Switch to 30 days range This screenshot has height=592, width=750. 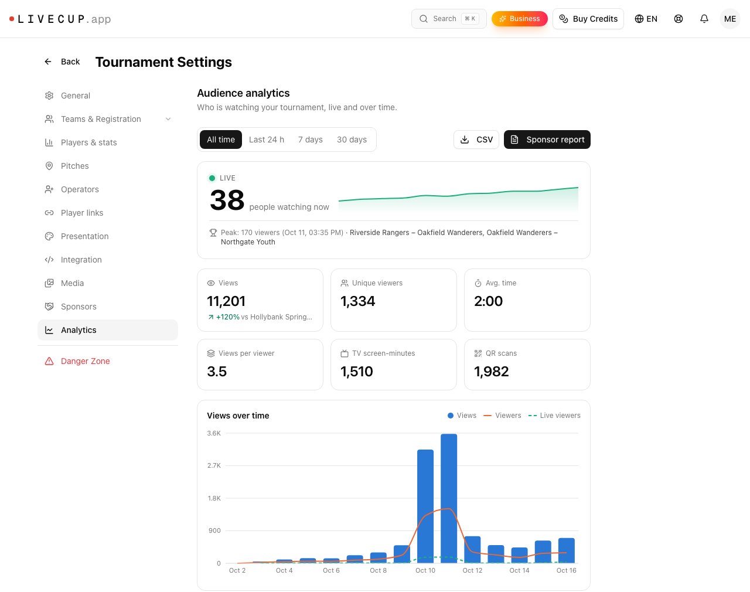352,140
